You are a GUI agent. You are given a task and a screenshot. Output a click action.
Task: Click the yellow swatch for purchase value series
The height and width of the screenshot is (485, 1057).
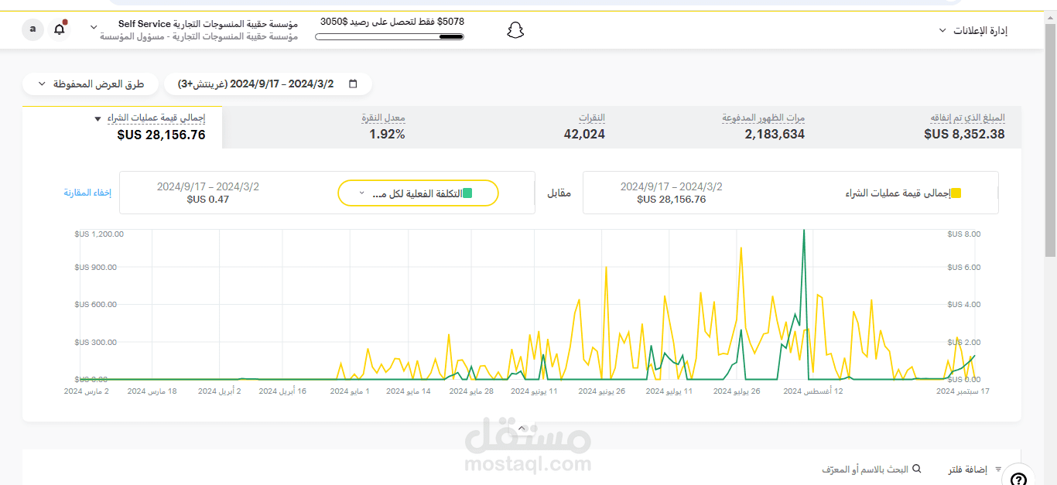[x=956, y=193]
